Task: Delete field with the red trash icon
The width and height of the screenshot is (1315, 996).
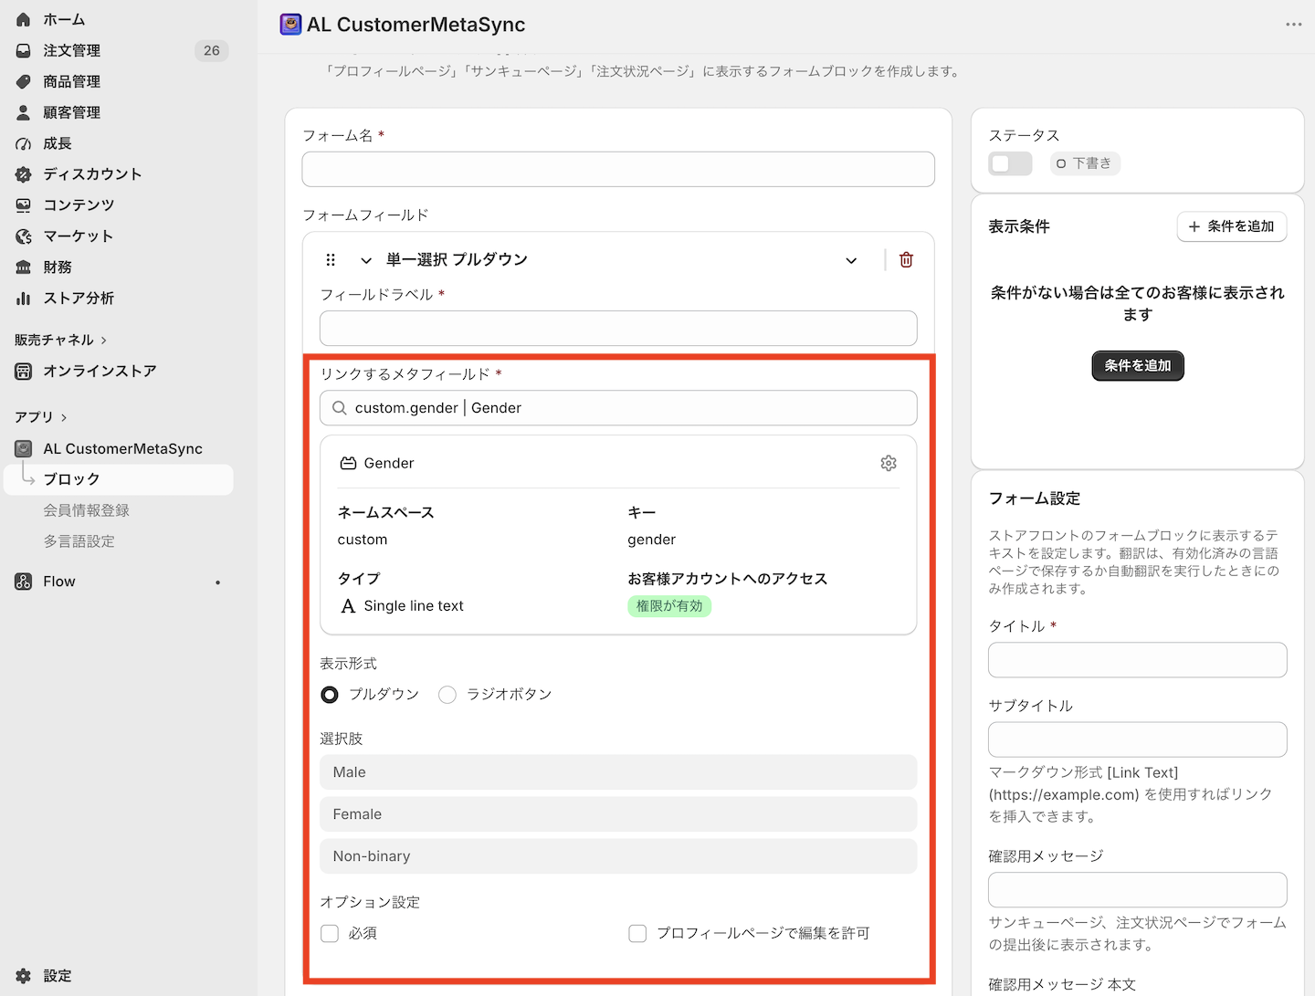Action: click(906, 260)
